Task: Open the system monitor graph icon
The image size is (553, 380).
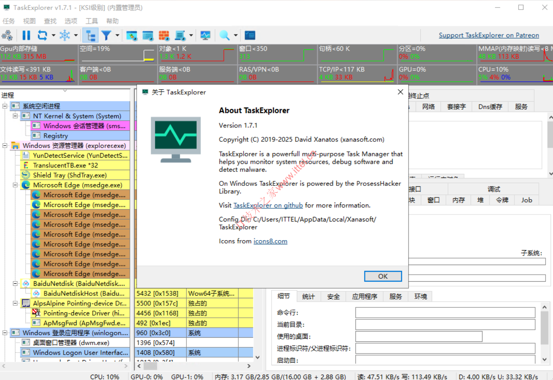Action: (x=205, y=36)
